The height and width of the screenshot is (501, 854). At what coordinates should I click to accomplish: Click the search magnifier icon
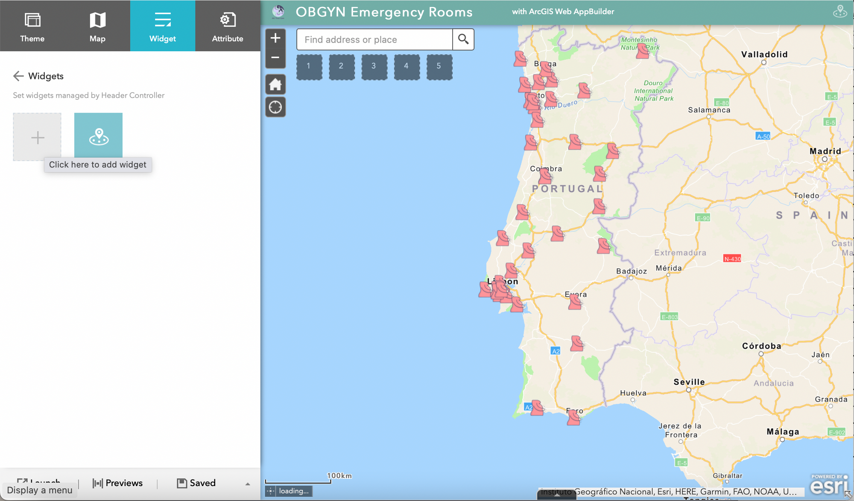coord(463,40)
